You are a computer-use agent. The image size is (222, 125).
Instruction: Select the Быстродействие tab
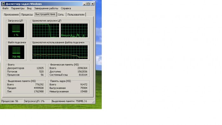click(x=45, y=14)
